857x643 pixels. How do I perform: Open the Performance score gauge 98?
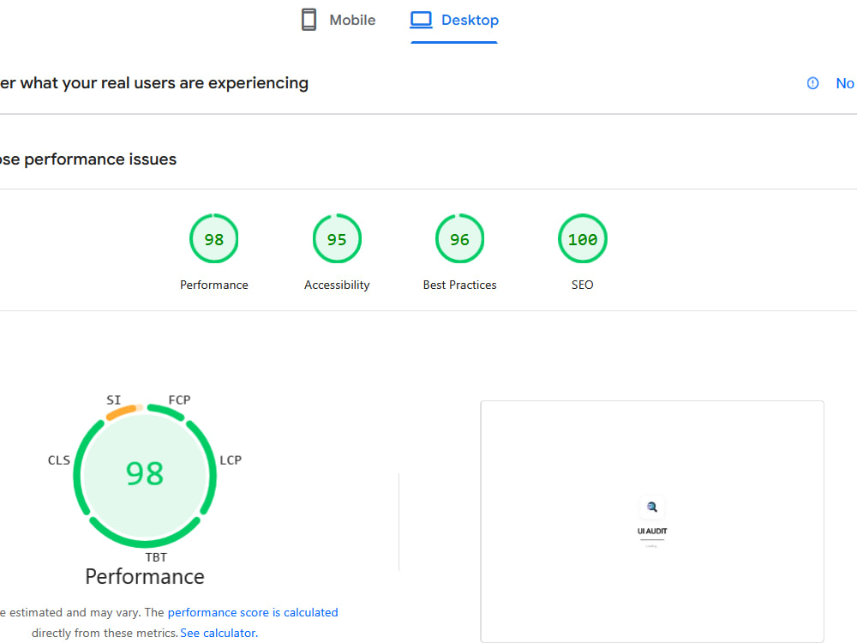(213, 239)
